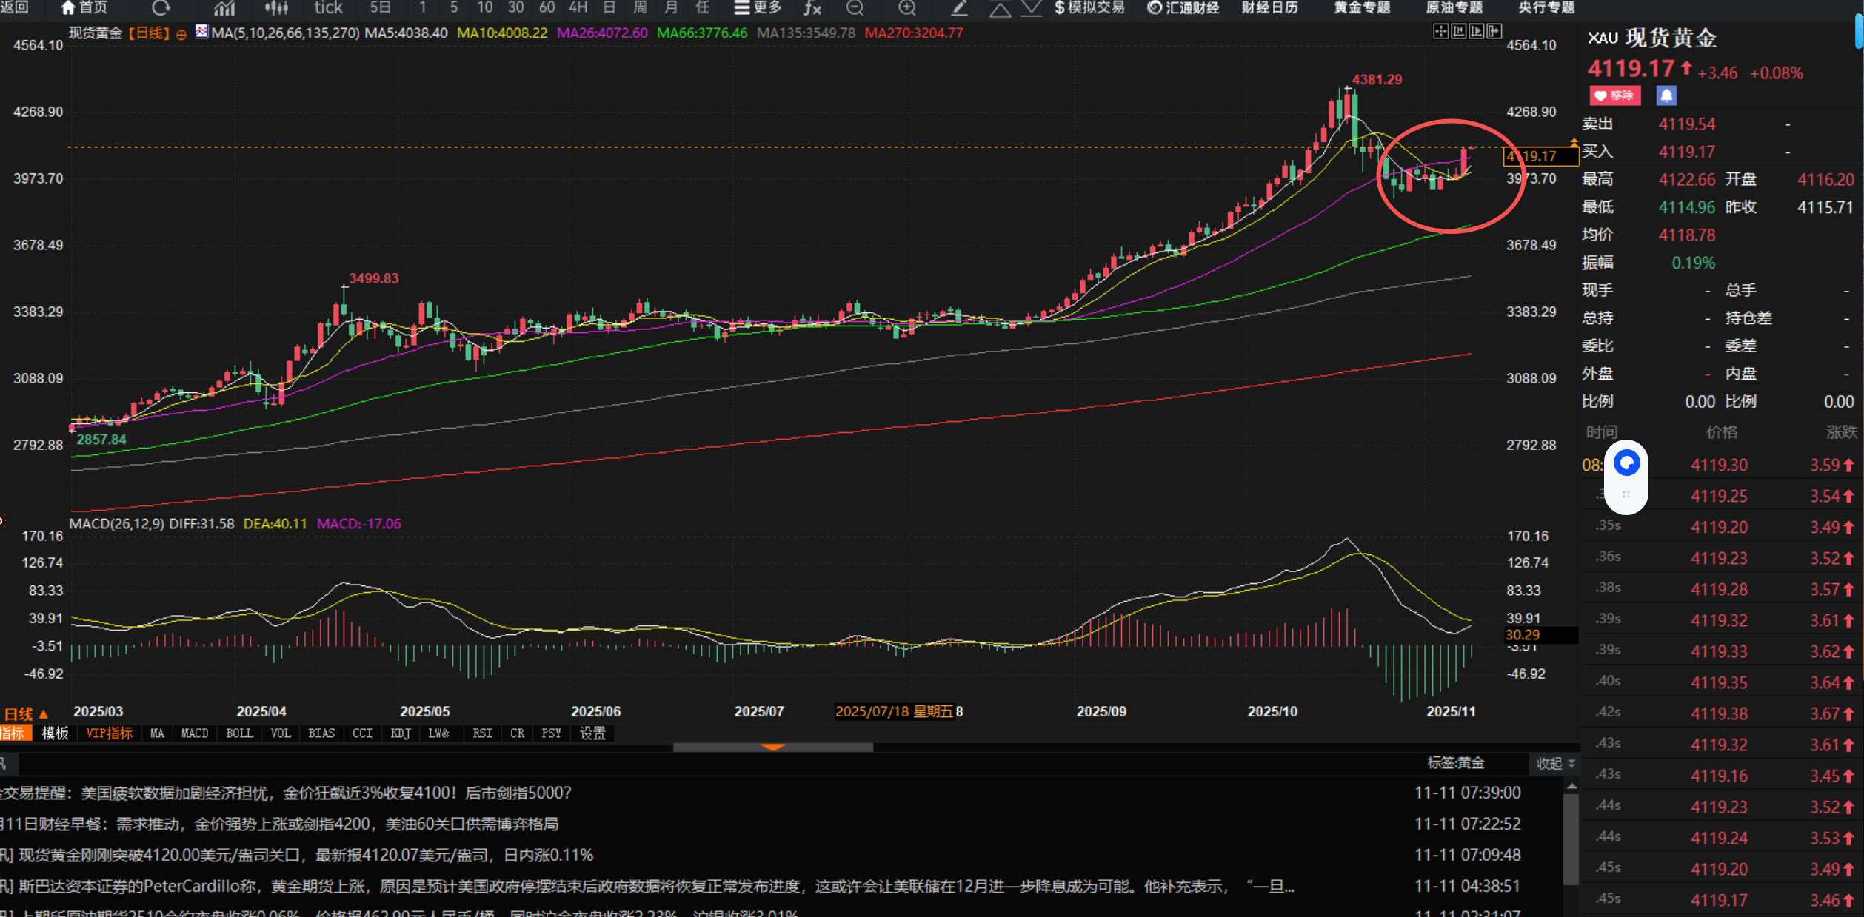Screen dimensions: 1864x917
Task: Switch chart period to 周 weekly
Action: click(x=640, y=7)
